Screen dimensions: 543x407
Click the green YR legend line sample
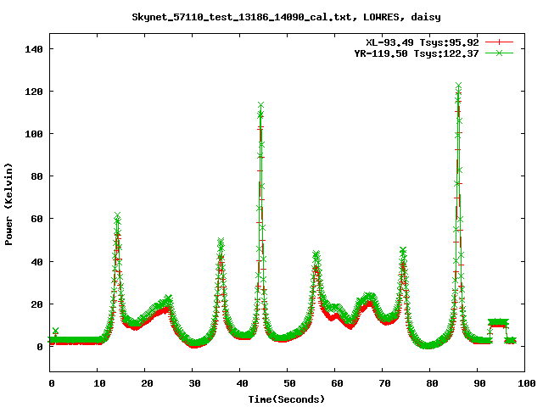click(x=499, y=53)
